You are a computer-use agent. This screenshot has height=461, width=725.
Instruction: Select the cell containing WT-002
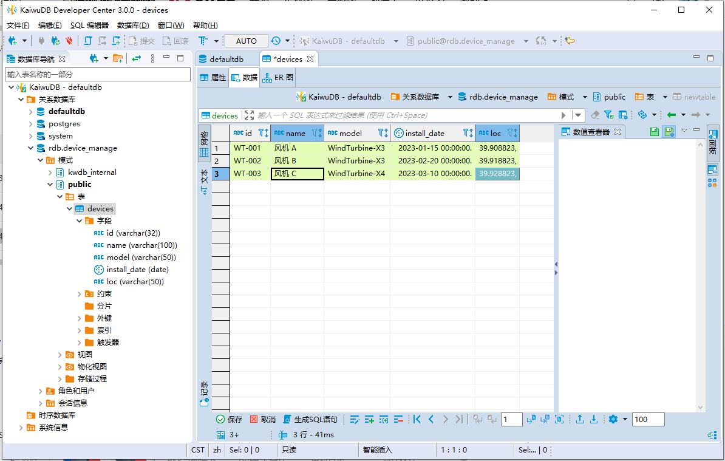(250, 161)
